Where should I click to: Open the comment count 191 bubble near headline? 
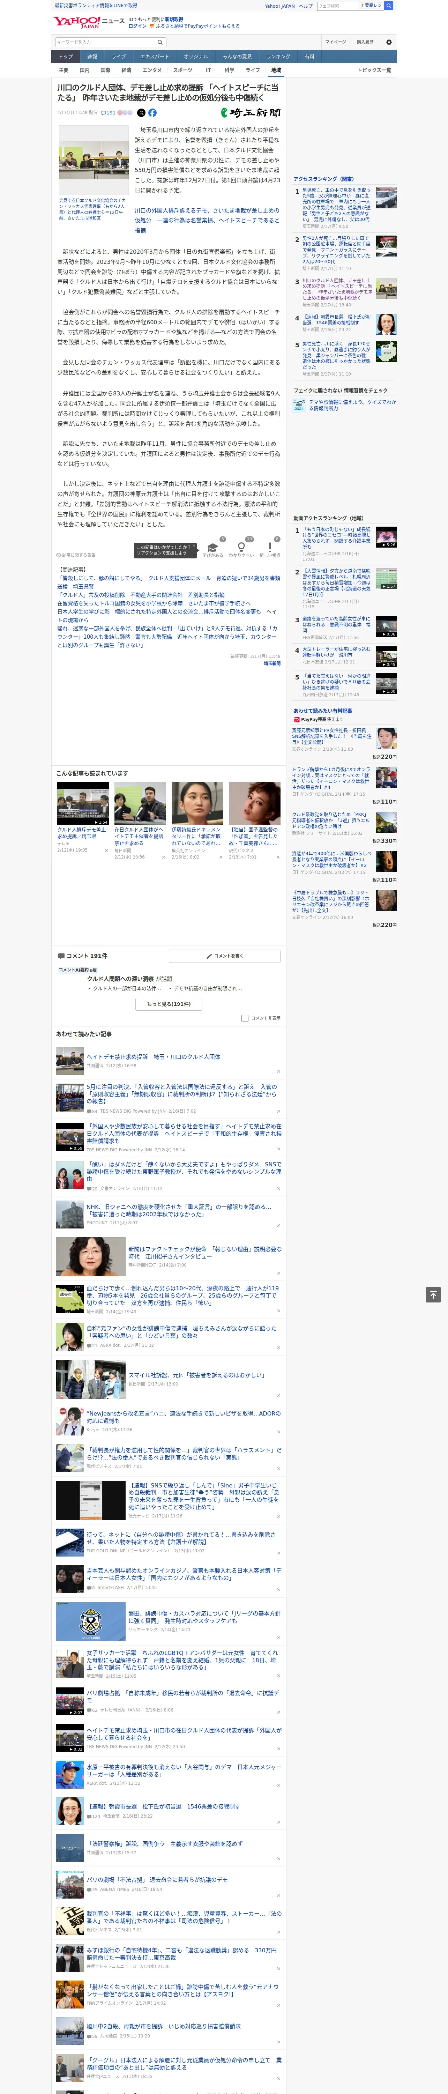point(108,113)
